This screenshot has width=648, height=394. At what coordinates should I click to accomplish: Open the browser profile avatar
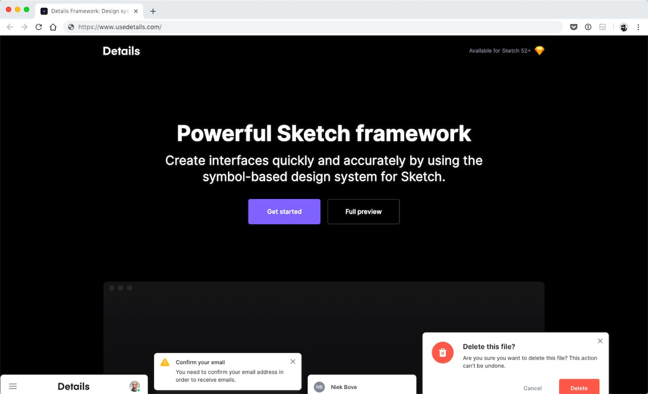(x=624, y=27)
